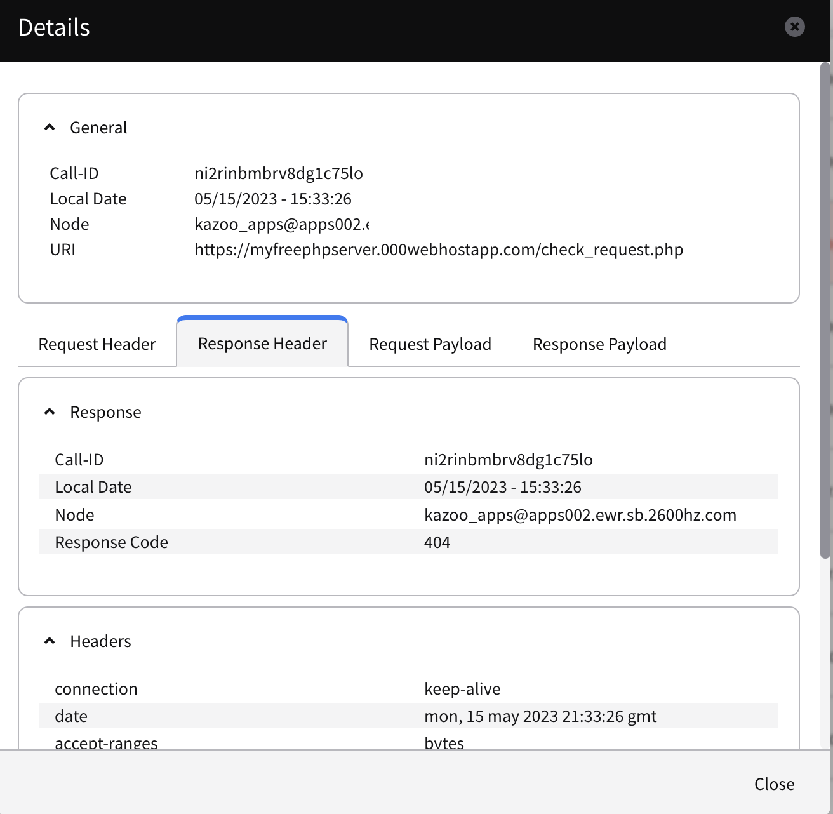Click the Headers section title
This screenshot has width=833, height=814.
(x=100, y=641)
